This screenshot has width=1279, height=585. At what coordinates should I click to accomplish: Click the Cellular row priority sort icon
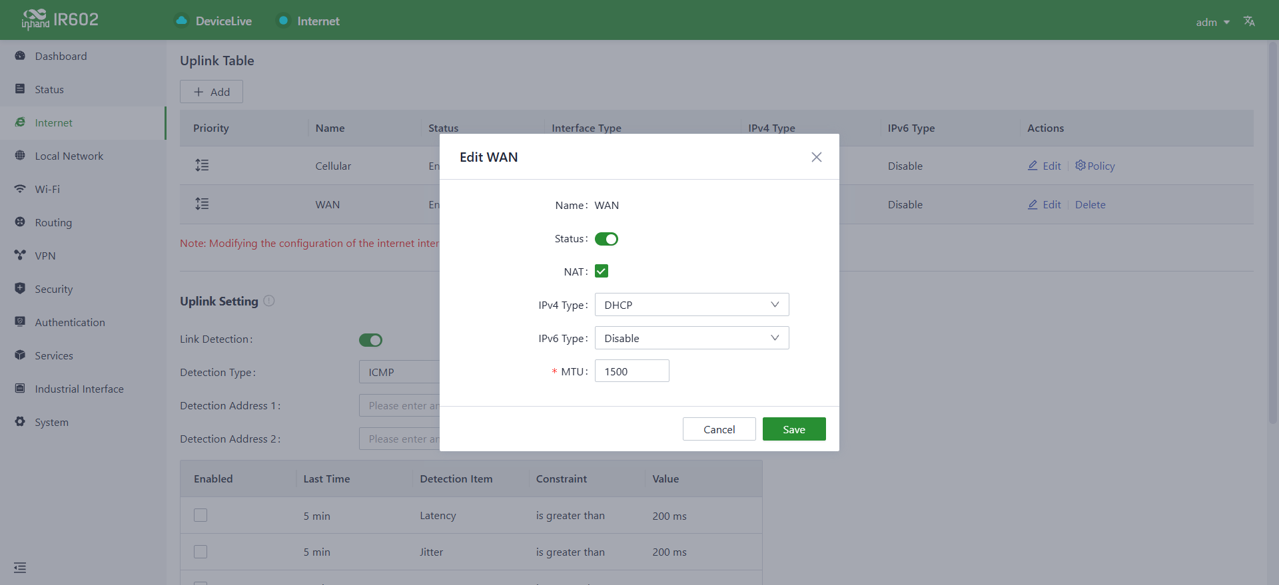(x=202, y=165)
